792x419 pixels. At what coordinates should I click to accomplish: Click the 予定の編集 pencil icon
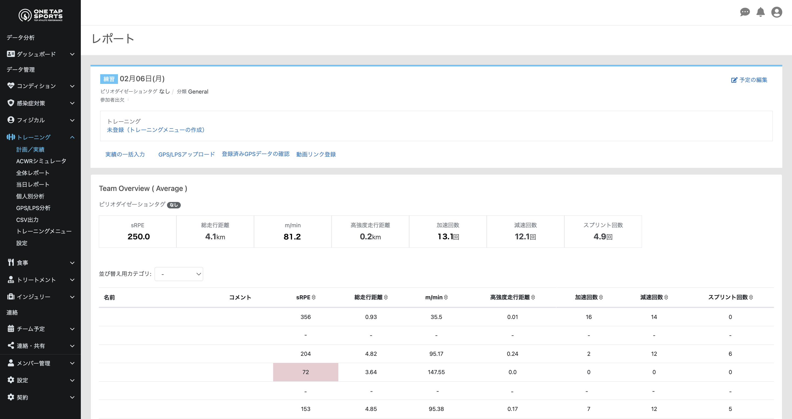[x=734, y=80]
